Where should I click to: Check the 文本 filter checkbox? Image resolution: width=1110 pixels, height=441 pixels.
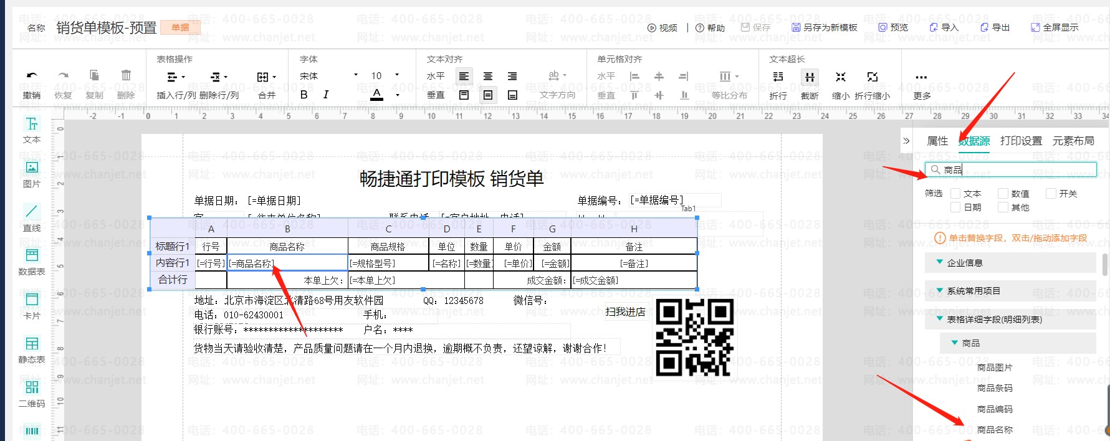[x=955, y=194]
